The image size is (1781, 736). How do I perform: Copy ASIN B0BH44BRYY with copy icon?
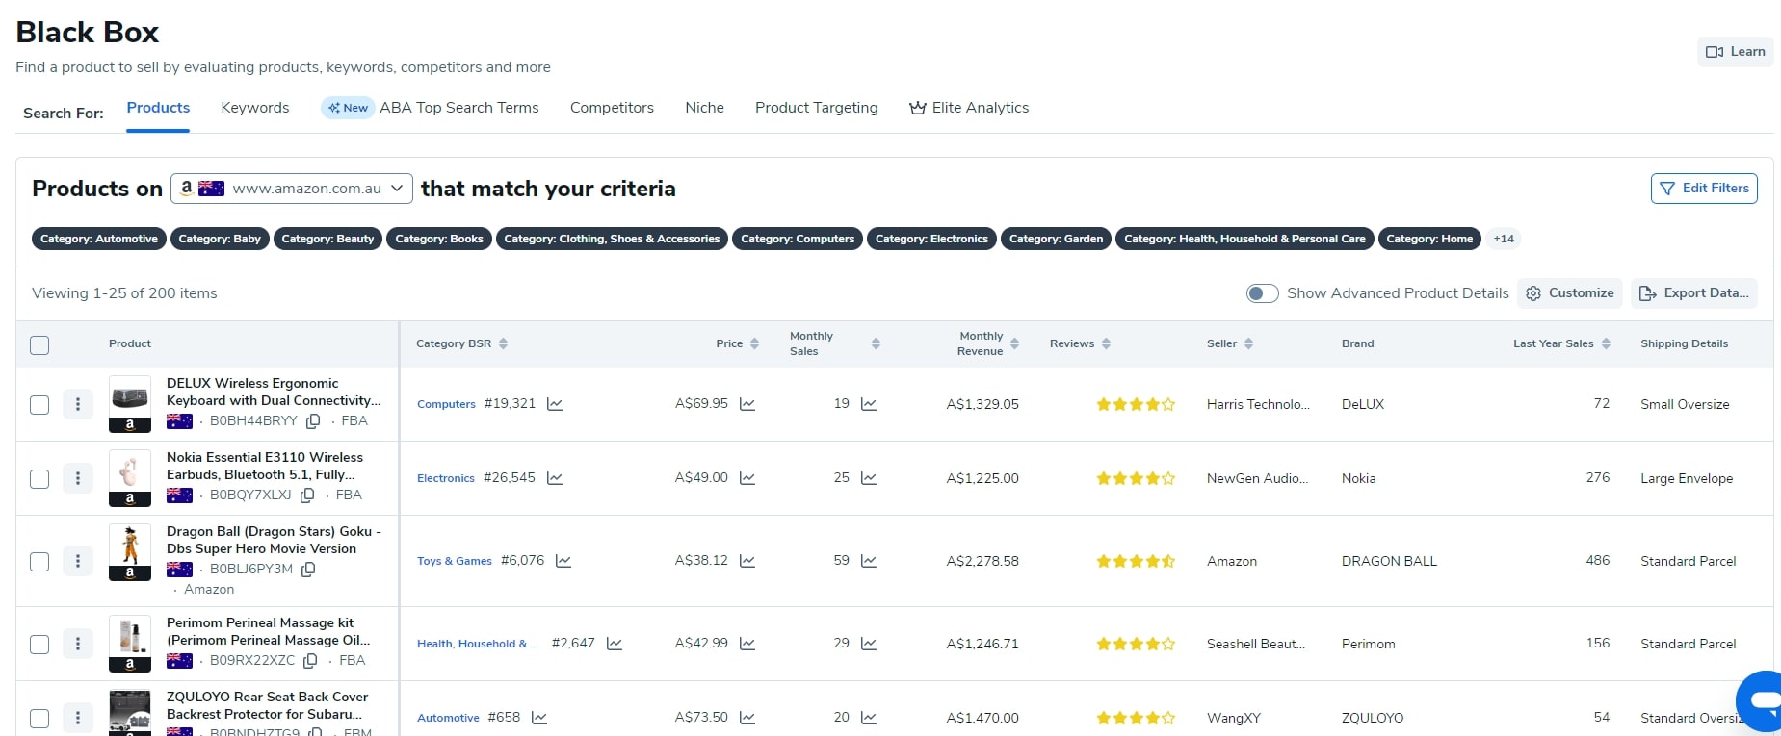313,421
